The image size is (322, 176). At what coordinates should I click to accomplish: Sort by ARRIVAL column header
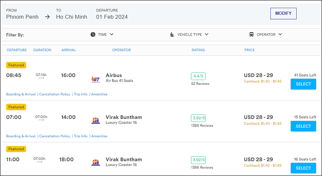coord(69,50)
